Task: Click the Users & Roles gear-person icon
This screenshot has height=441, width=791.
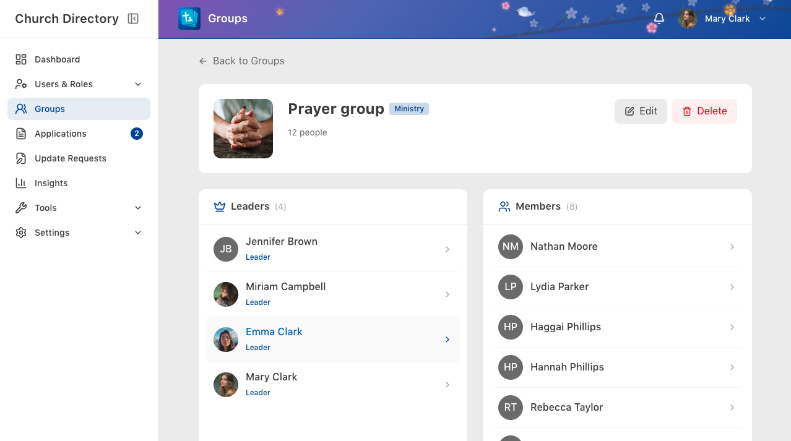Action: (x=21, y=84)
